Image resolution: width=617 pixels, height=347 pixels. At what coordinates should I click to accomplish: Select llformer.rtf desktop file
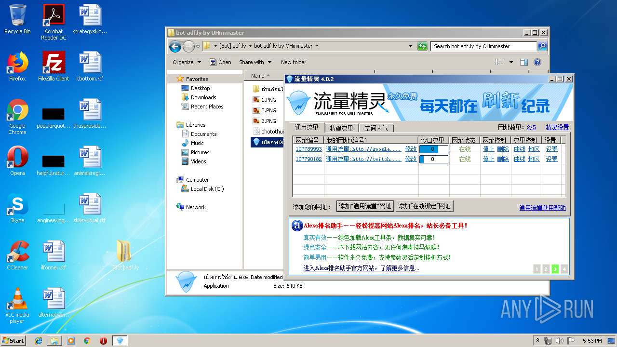[x=54, y=255]
